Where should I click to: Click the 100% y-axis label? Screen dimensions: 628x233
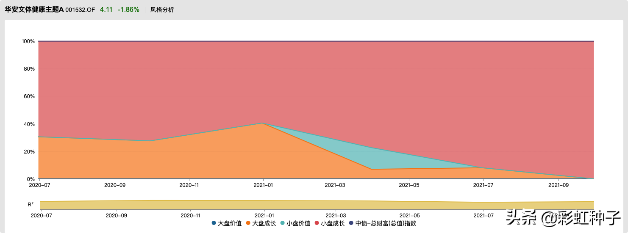pos(28,41)
